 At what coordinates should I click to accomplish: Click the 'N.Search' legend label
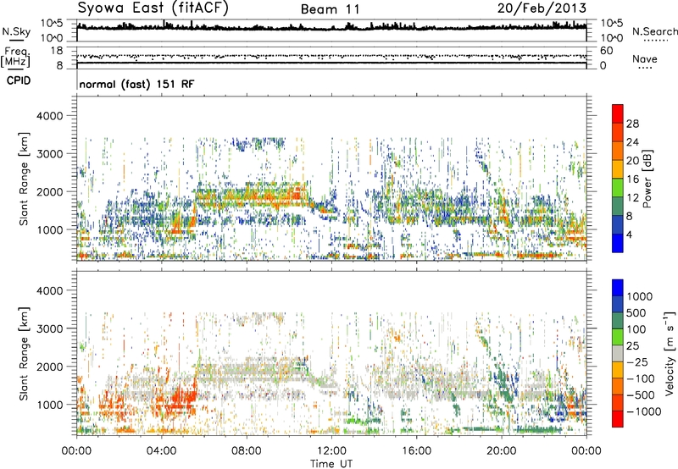coord(655,31)
